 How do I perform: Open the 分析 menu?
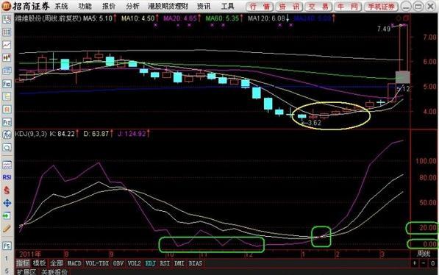pos(132,6)
